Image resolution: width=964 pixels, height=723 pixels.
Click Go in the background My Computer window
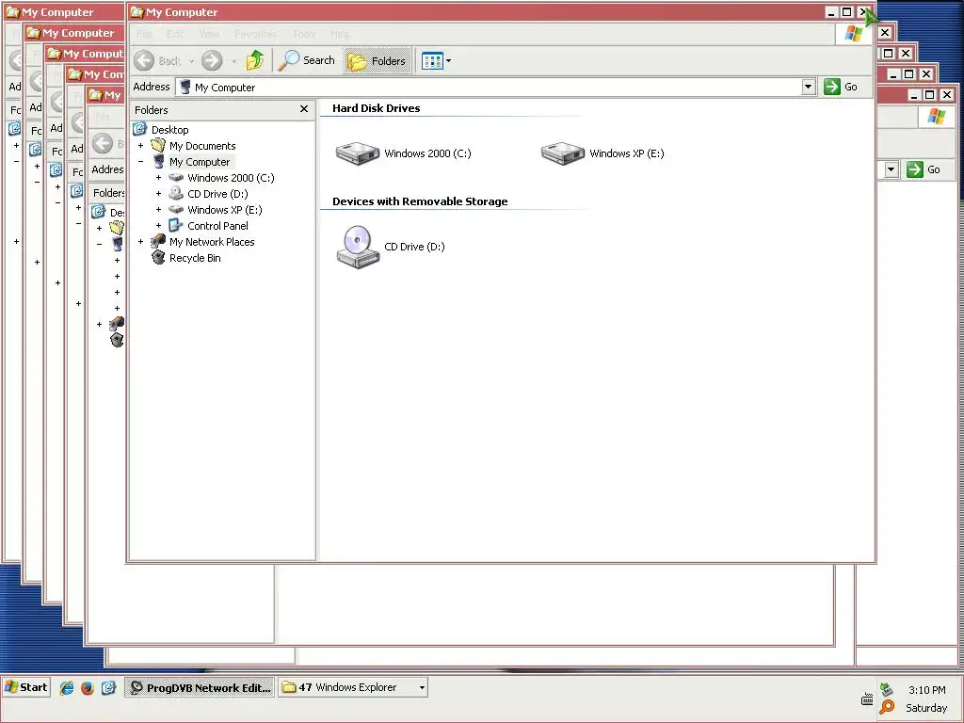924,169
